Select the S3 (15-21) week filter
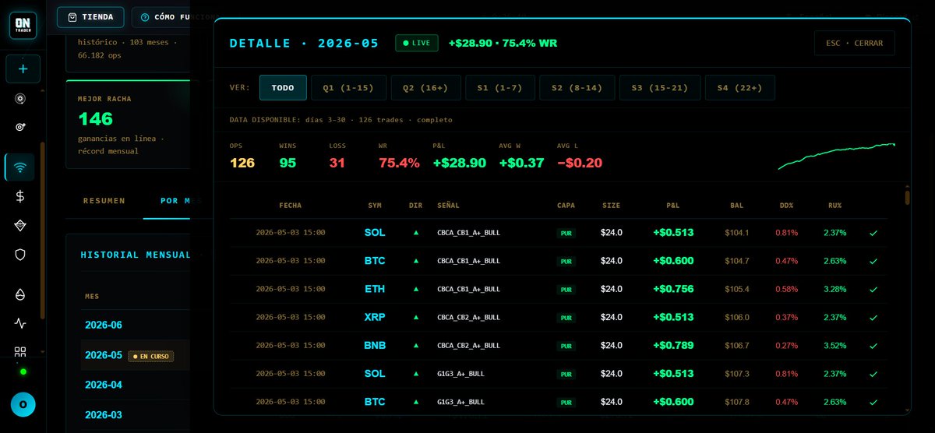The image size is (935, 433). tap(660, 88)
